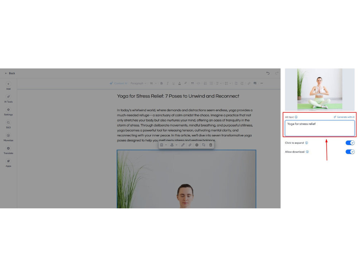This screenshot has width=358, height=268.
Task: Open the more options ellipsis menu
Action: 262,83
